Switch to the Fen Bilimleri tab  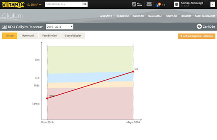coord(50,36)
